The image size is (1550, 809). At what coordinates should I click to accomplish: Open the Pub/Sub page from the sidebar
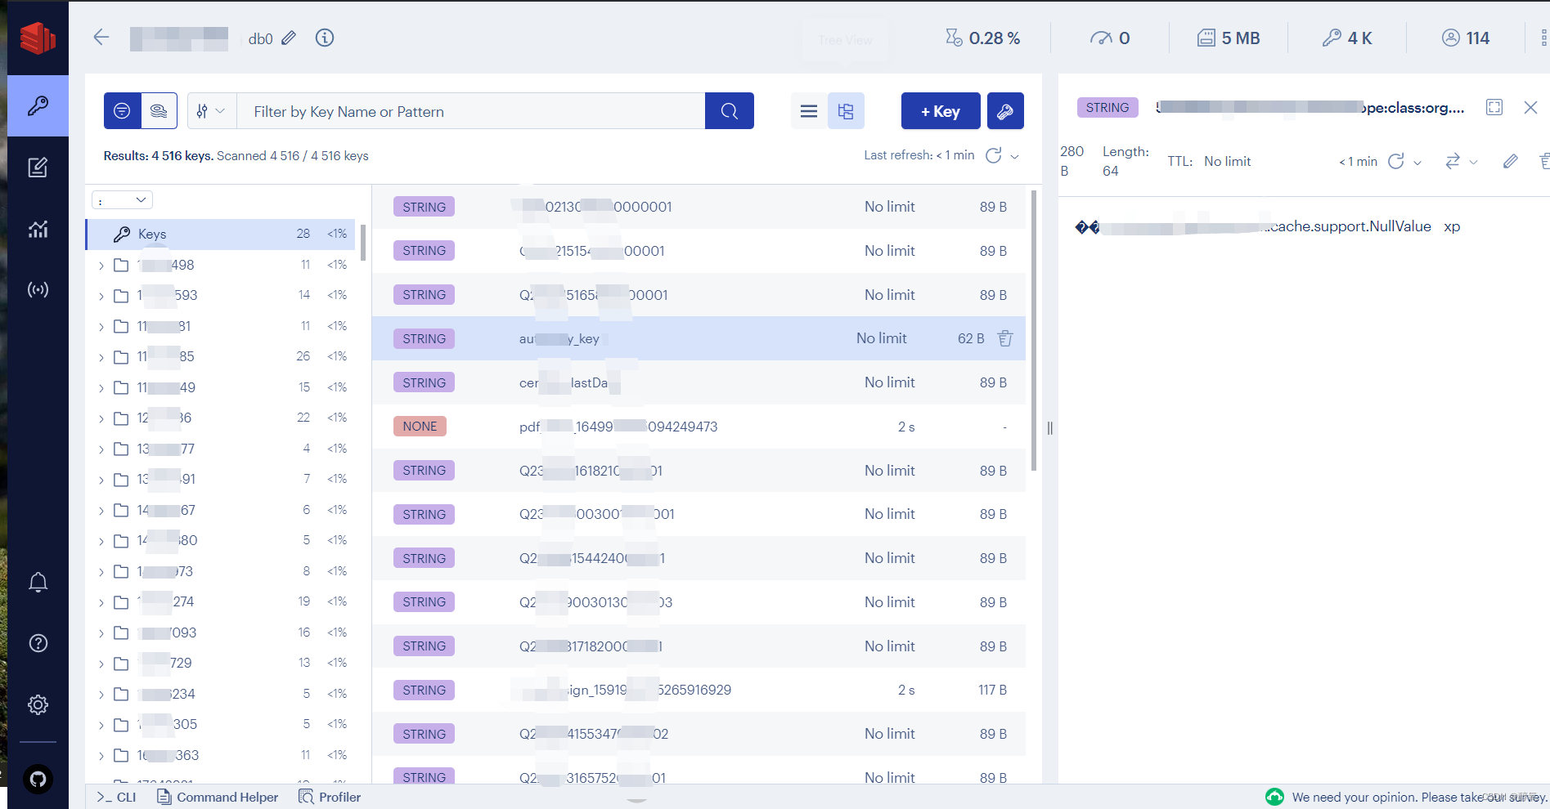38,288
